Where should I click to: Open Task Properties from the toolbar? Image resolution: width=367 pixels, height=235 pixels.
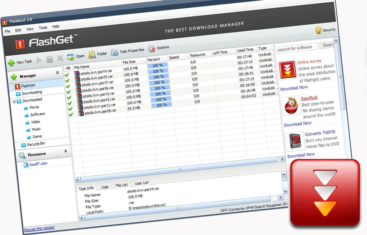point(128,52)
